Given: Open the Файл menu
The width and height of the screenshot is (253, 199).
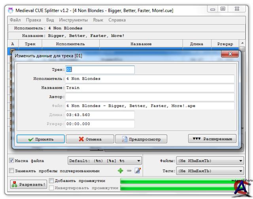Looking at the screenshot, I should (15, 20).
